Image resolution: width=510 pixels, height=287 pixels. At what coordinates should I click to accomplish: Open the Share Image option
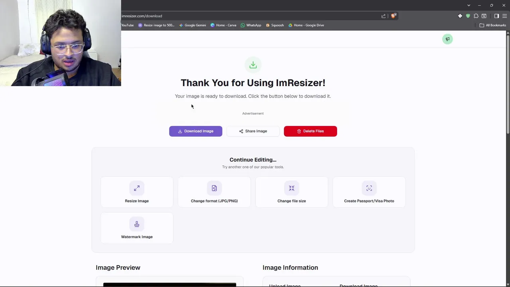pos(253,131)
